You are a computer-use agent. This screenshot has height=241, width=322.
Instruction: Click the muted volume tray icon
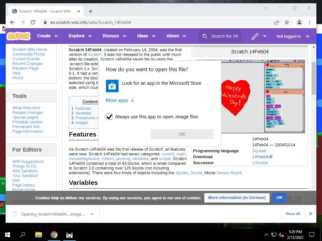281,235
